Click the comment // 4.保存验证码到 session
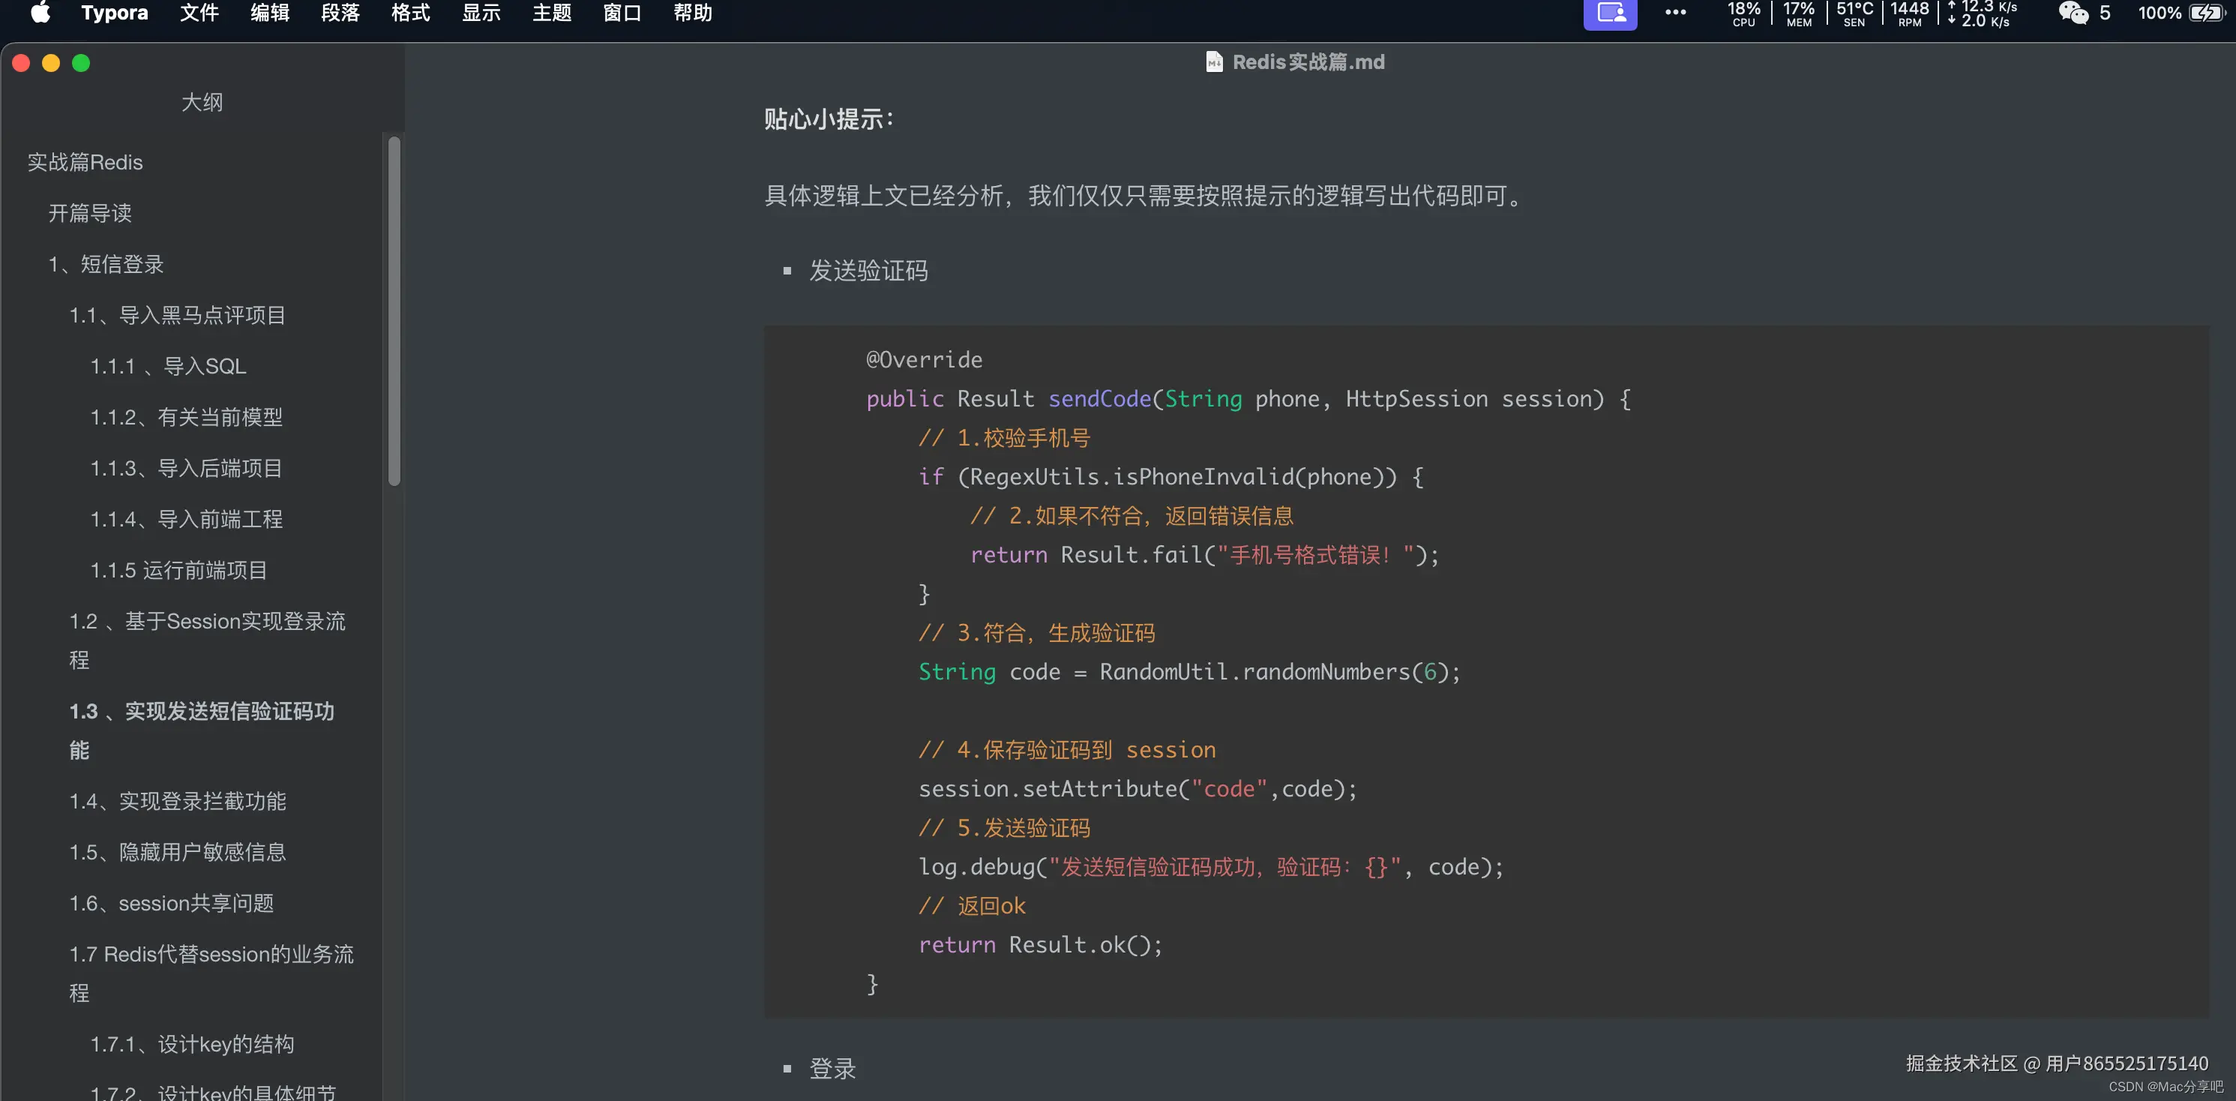The height and width of the screenshot is (1101, 2236). [1067, 750]
